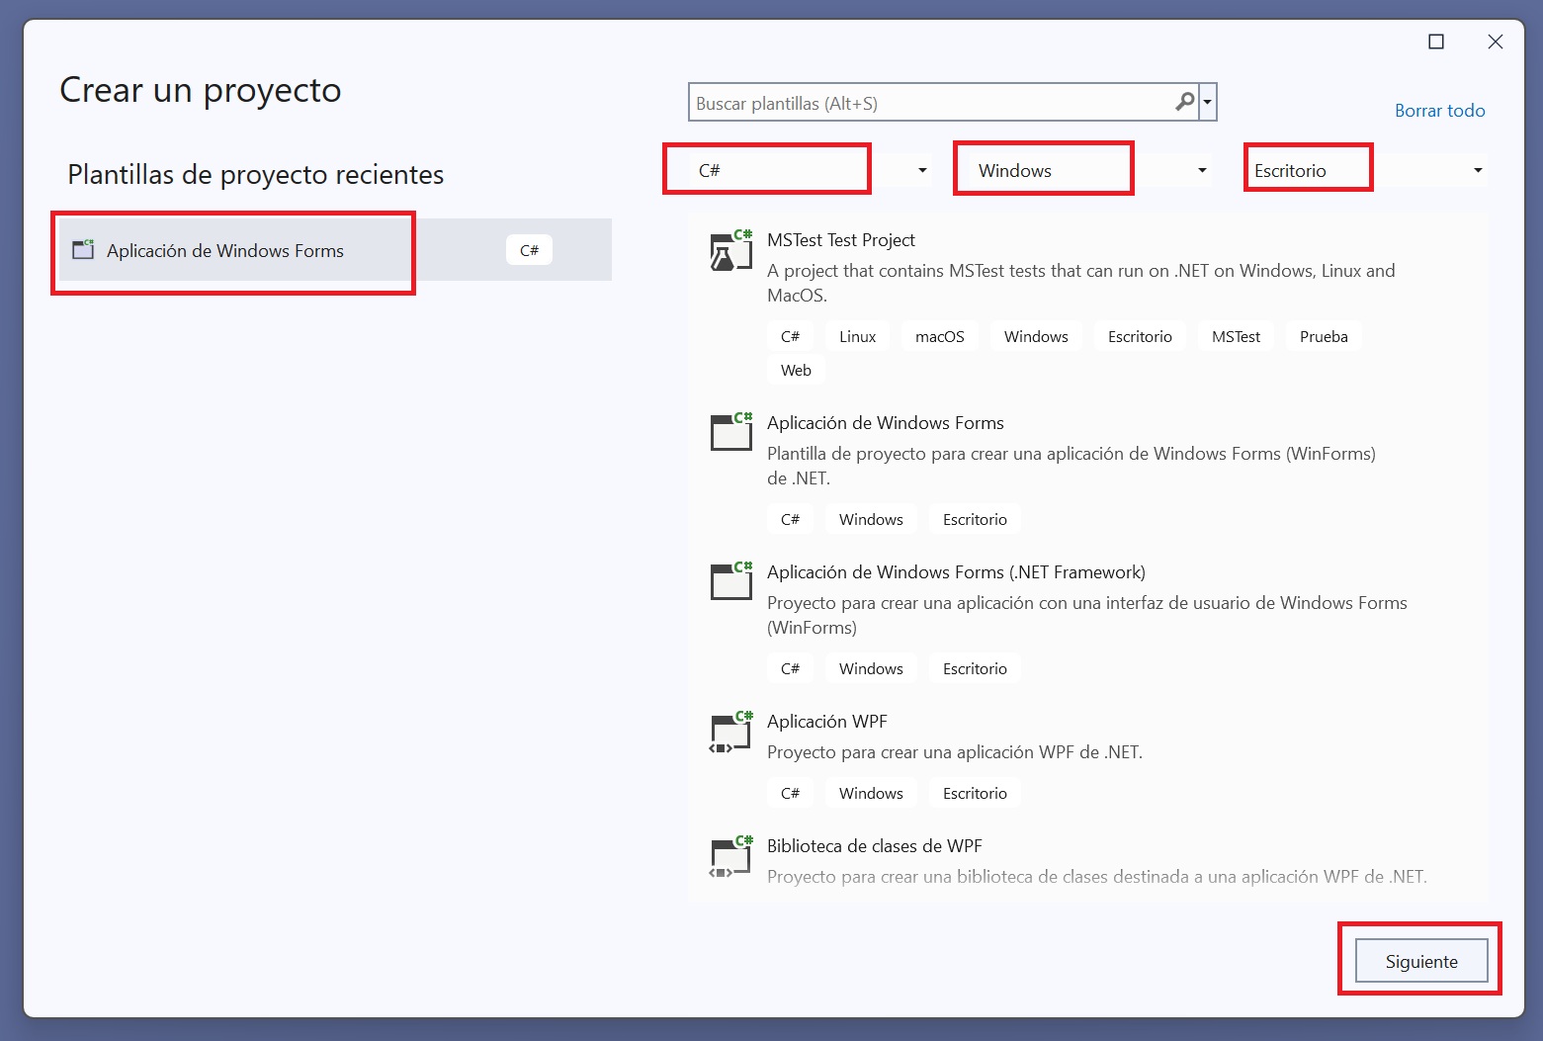This screenshot has height=1041, width=1543.
Task: Open the Escritorio project type dropdown
Action: (x=1477, y=170)
